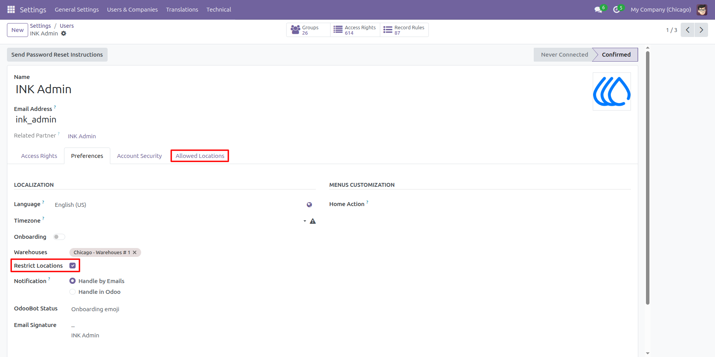Viewport: 715px width, 357px height.
Task: Open the Technical menu
Action: pyautogui.click(x=219, y=10)
